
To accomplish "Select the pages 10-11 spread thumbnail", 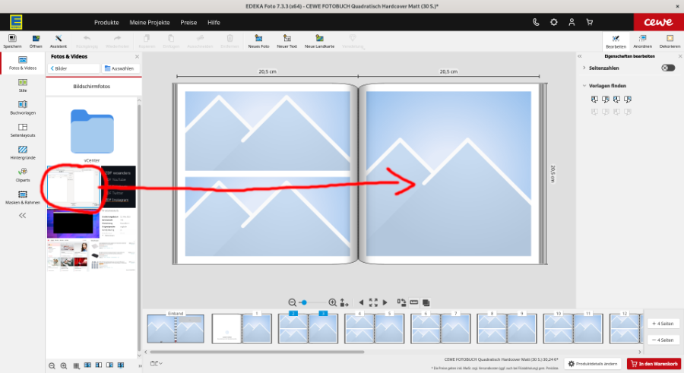I will tap(573, 328).
